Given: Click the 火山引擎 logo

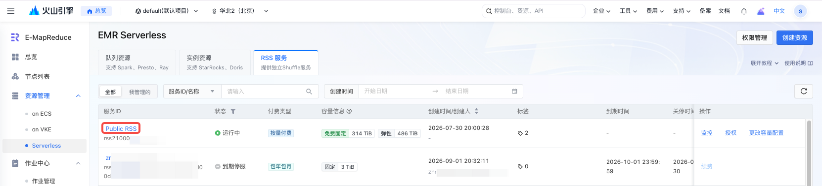Looking at the screenshot, I should pyautogui.click(x=51, y=11).
